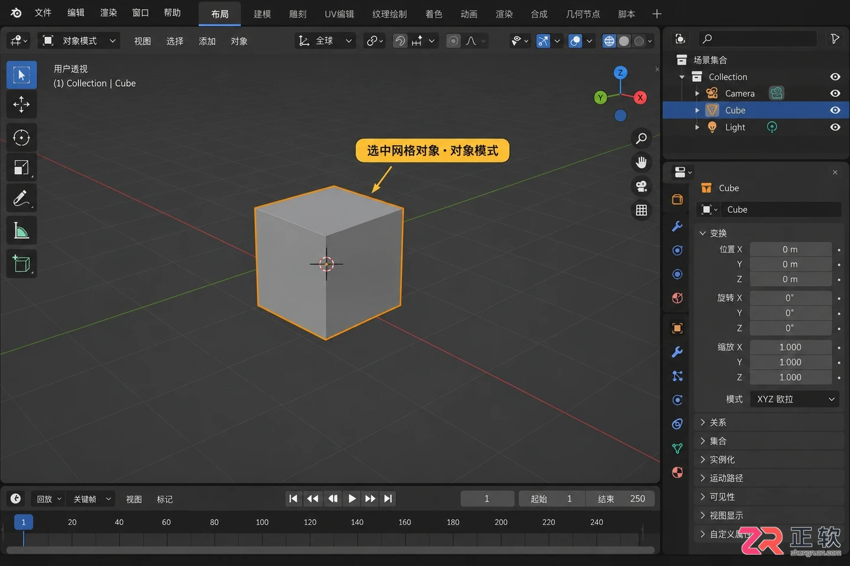The width and height of the screenshot is (850, 566).
Task: Choose the Scale tool
Action: [x=21, y=168]
